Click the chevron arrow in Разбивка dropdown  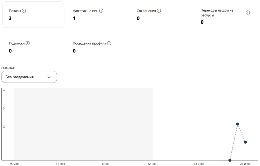[x=49, y=77]
